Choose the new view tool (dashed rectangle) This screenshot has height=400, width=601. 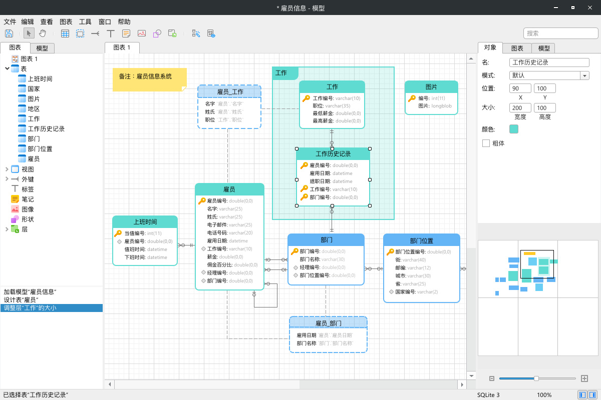(x=80, y=33)
